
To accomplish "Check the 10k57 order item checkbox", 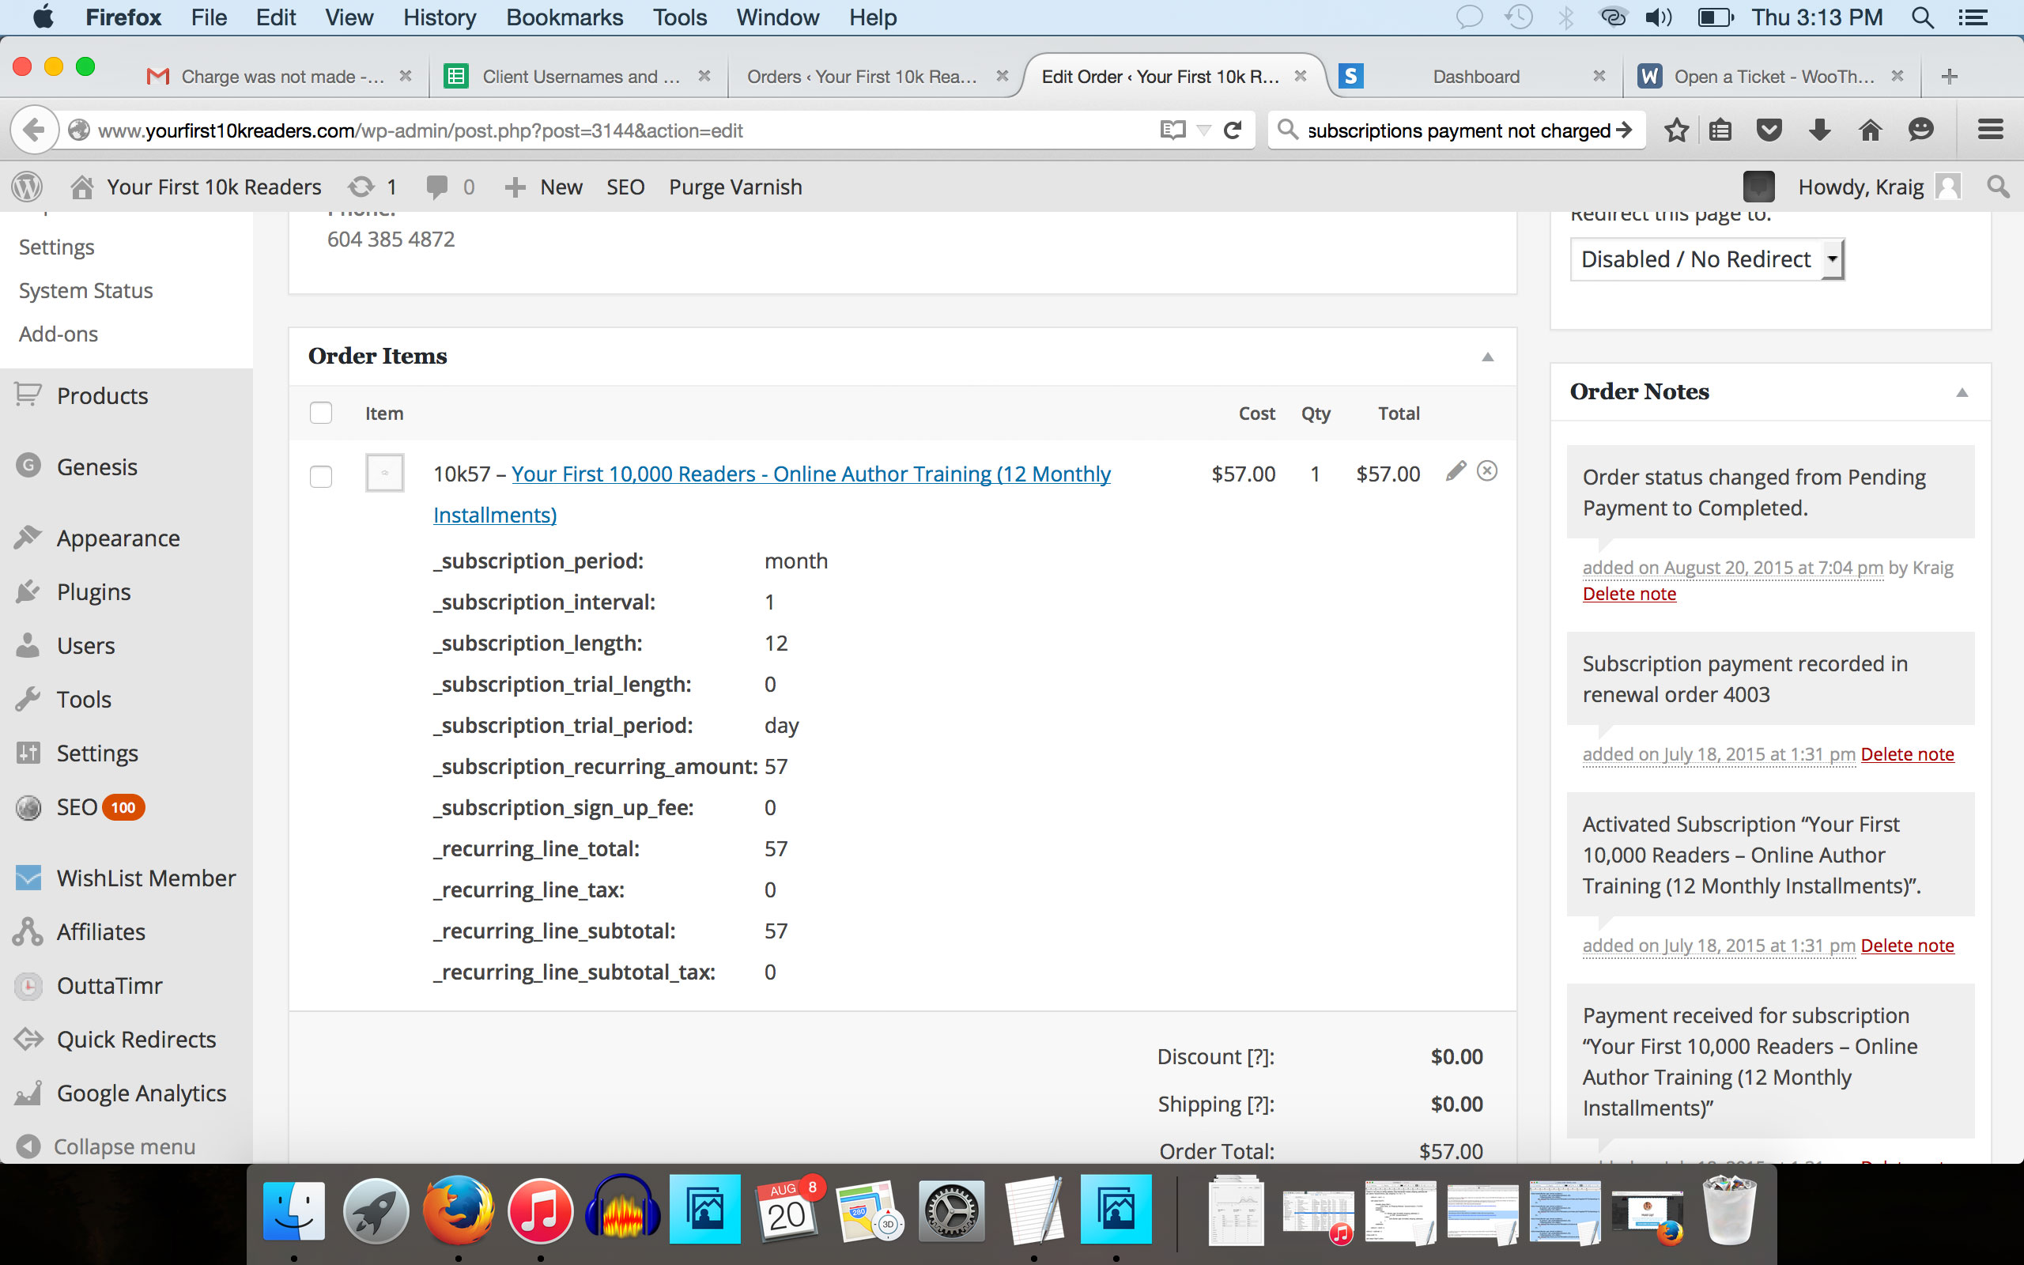I will tap(320, 476).
